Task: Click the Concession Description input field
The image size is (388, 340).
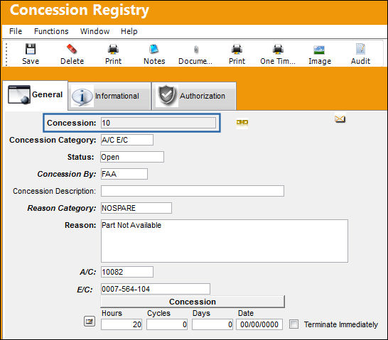Action: tap(193, 191)
